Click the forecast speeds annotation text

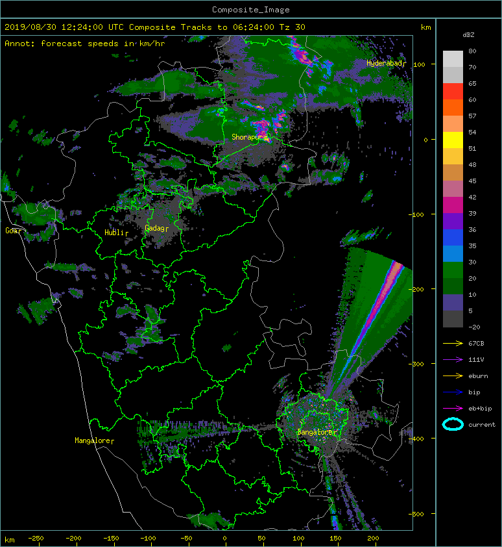[85, 44]
